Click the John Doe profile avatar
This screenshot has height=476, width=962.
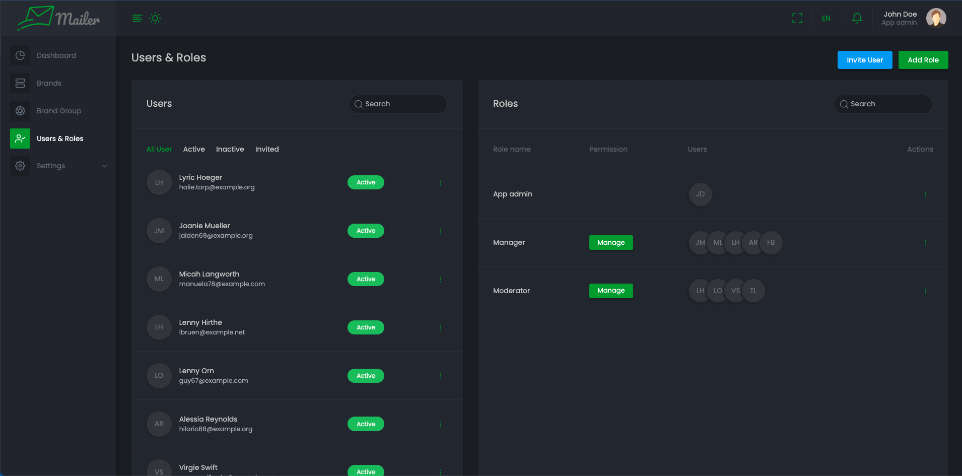[936, 18]
